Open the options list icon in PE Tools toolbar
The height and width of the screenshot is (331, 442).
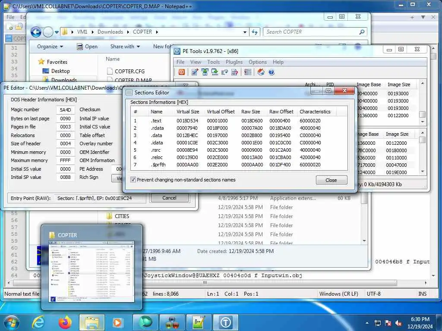point(248,72)
